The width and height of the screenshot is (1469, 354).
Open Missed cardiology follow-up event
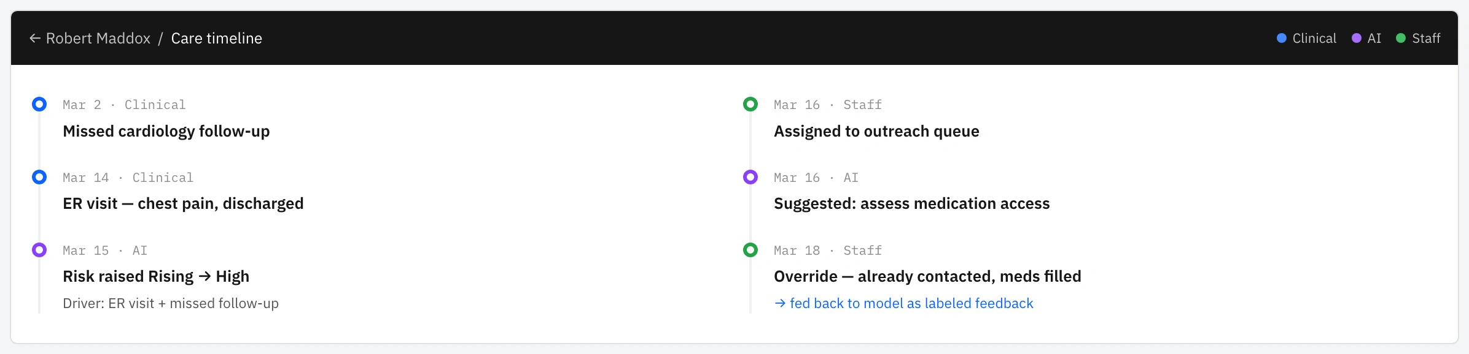[166, 131]
